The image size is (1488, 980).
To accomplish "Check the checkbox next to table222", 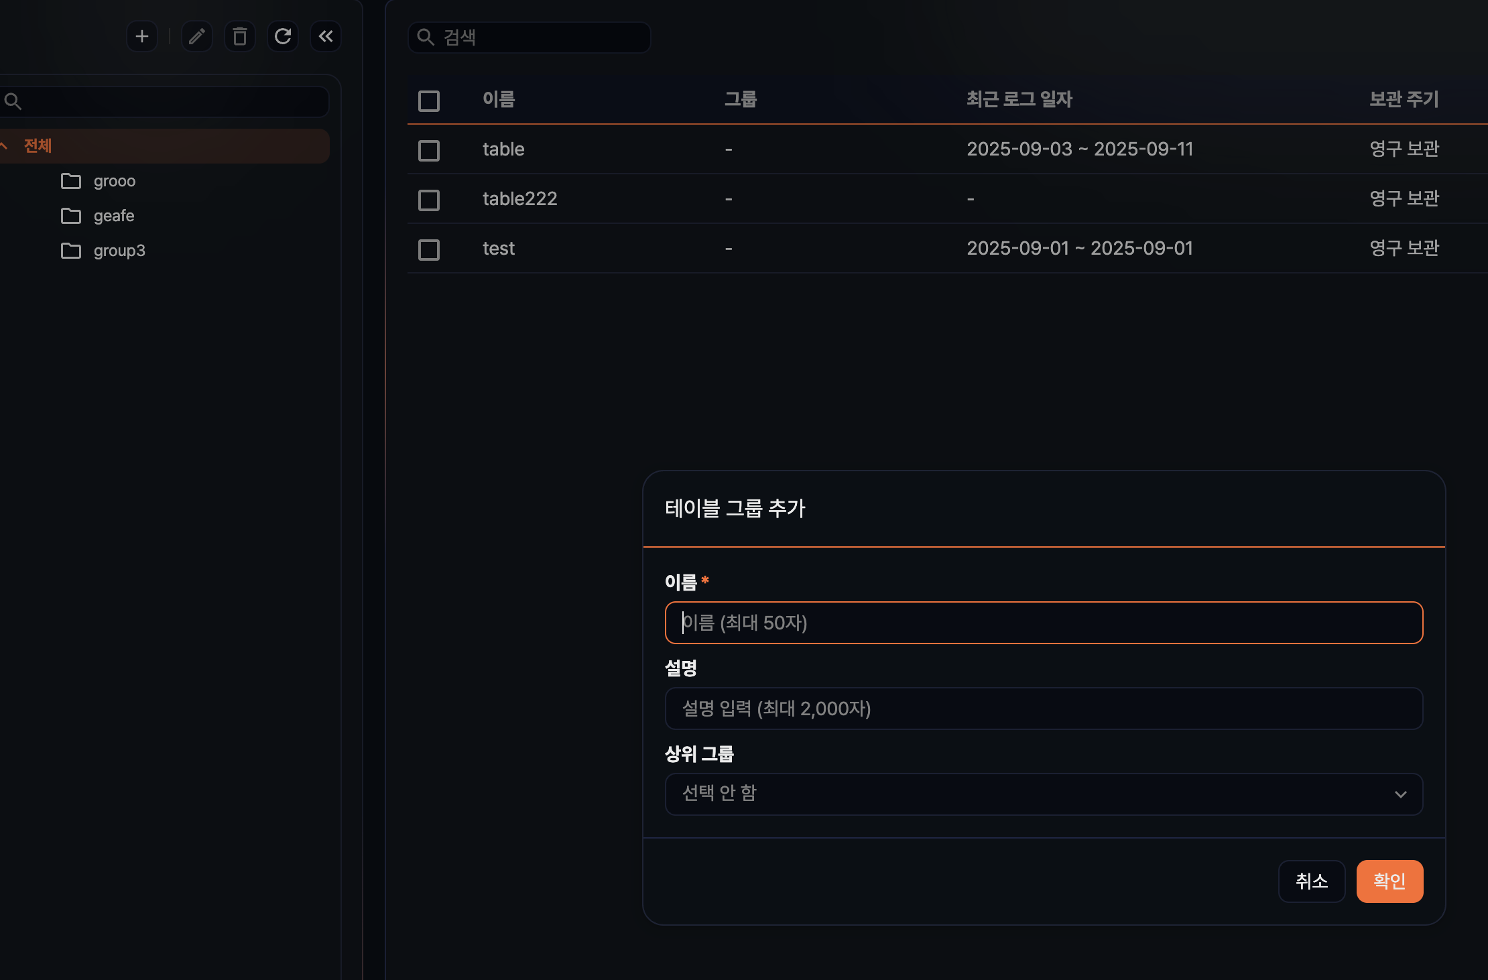I will pos(428,199).
